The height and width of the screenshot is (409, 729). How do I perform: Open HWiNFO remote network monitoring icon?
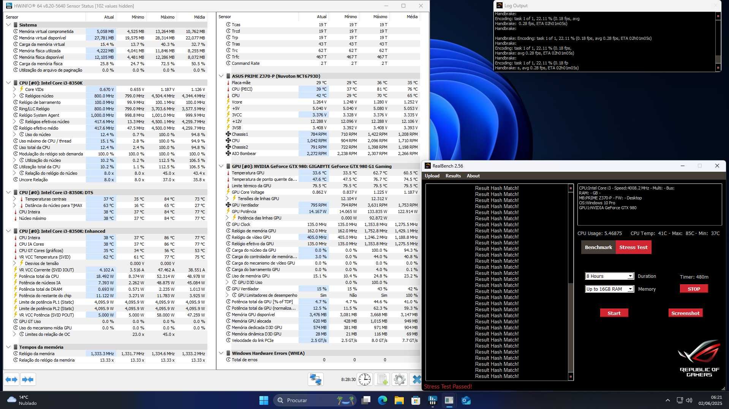315,379
